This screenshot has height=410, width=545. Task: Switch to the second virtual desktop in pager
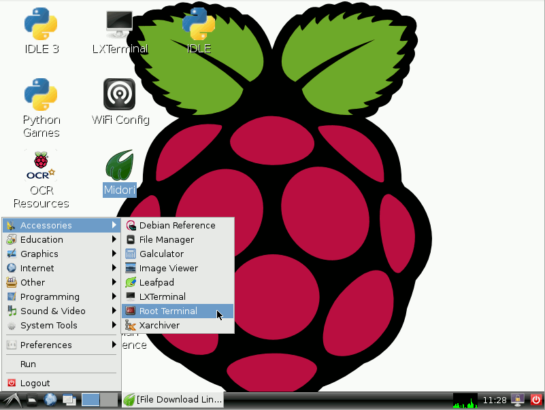tap(109, 400)
